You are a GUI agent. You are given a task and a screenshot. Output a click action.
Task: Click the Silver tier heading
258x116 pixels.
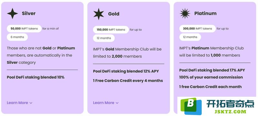coord(29,13)
